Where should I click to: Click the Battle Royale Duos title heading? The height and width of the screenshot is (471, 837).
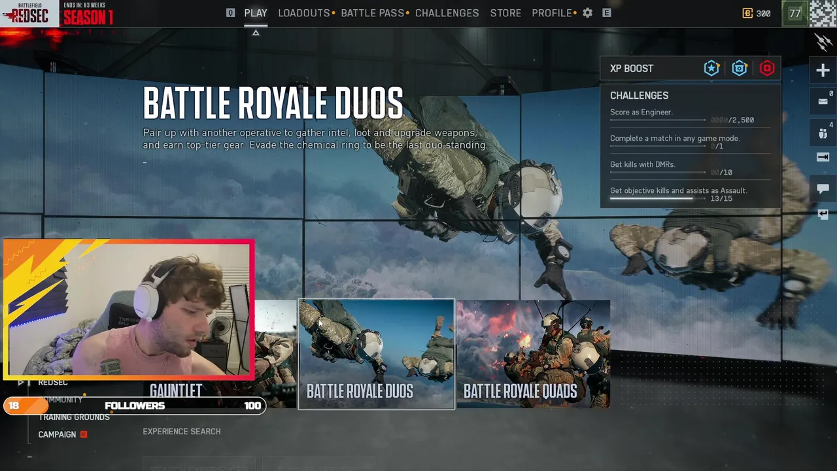[273, 103]
